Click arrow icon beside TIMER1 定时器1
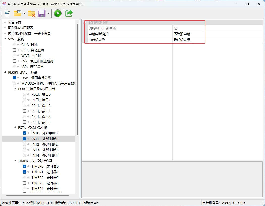 tap(28, 172)
